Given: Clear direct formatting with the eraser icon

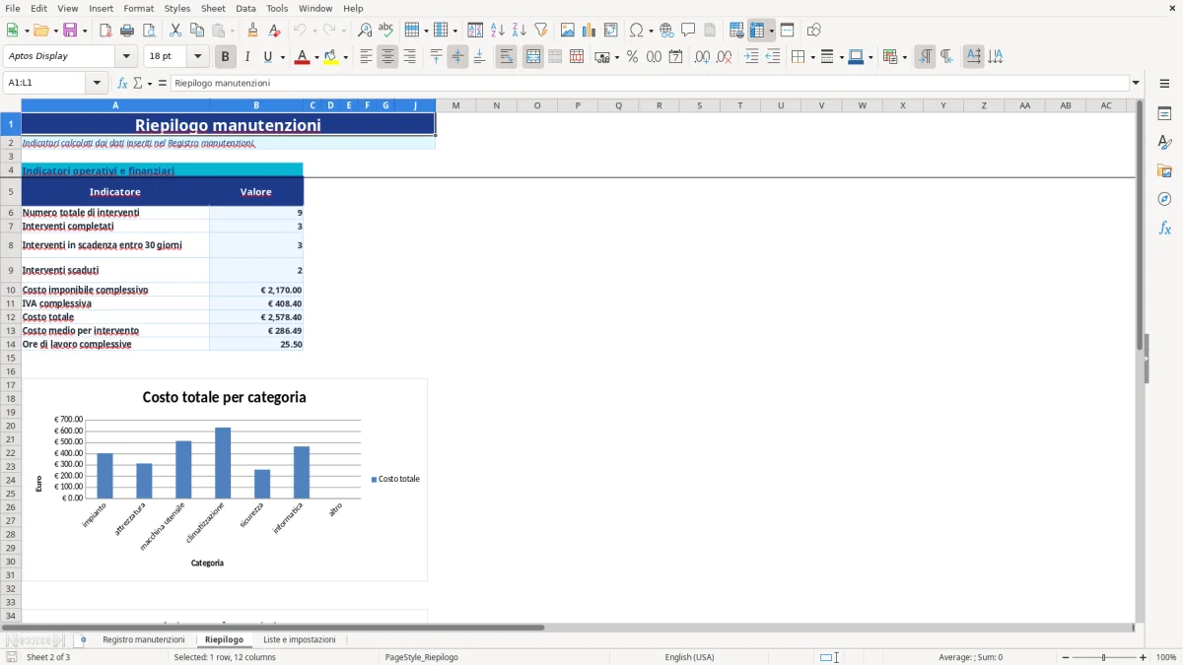Looking at the screenshot, I should 274,31.
